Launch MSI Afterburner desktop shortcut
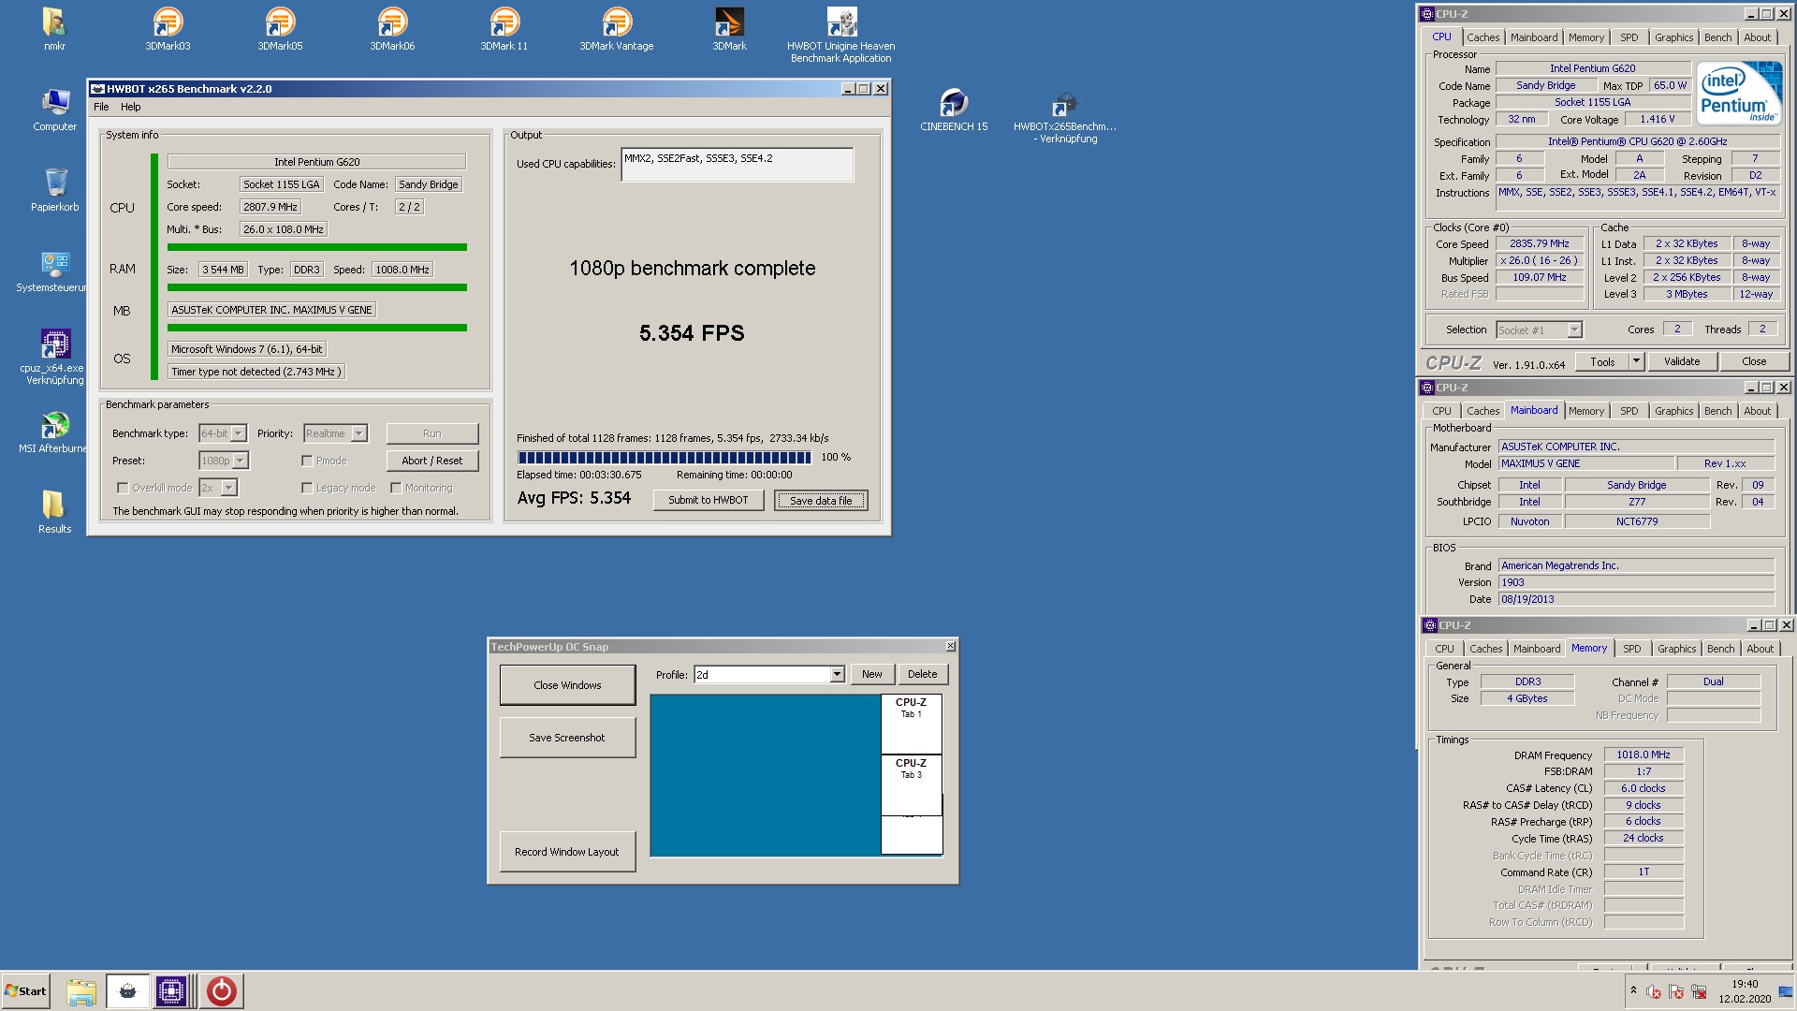Image resolution: width=1797 pixels, height=1011 pixels. 54,432
